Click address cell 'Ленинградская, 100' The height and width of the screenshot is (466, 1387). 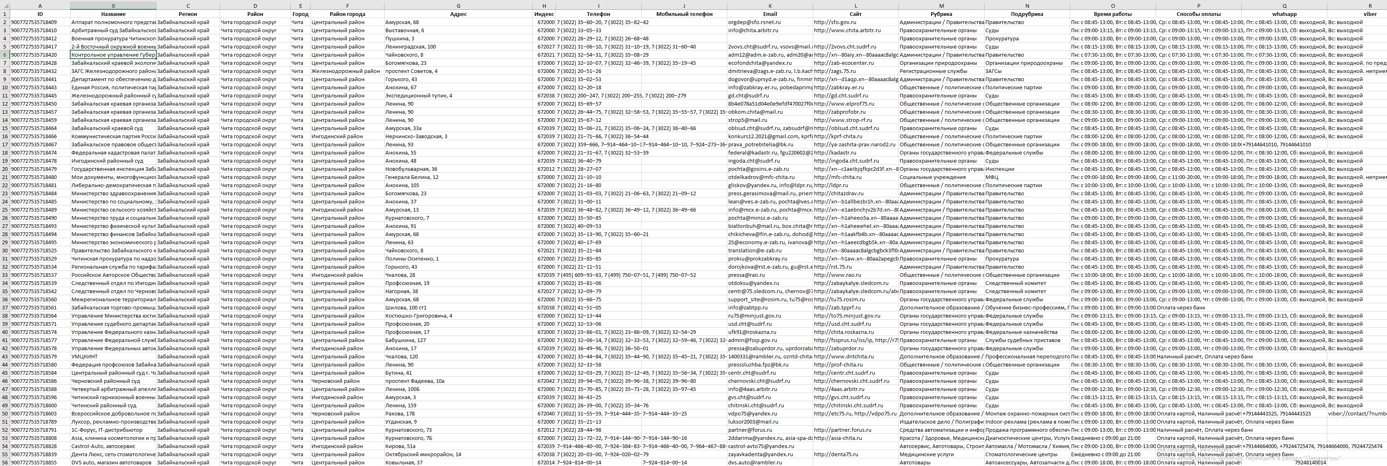point(458,47)
